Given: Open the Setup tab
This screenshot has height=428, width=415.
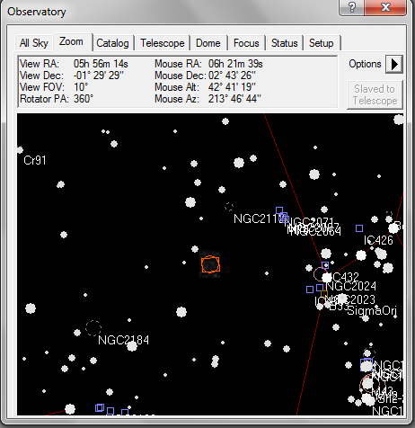Looking at the screenshot, I should click(322, 43).
